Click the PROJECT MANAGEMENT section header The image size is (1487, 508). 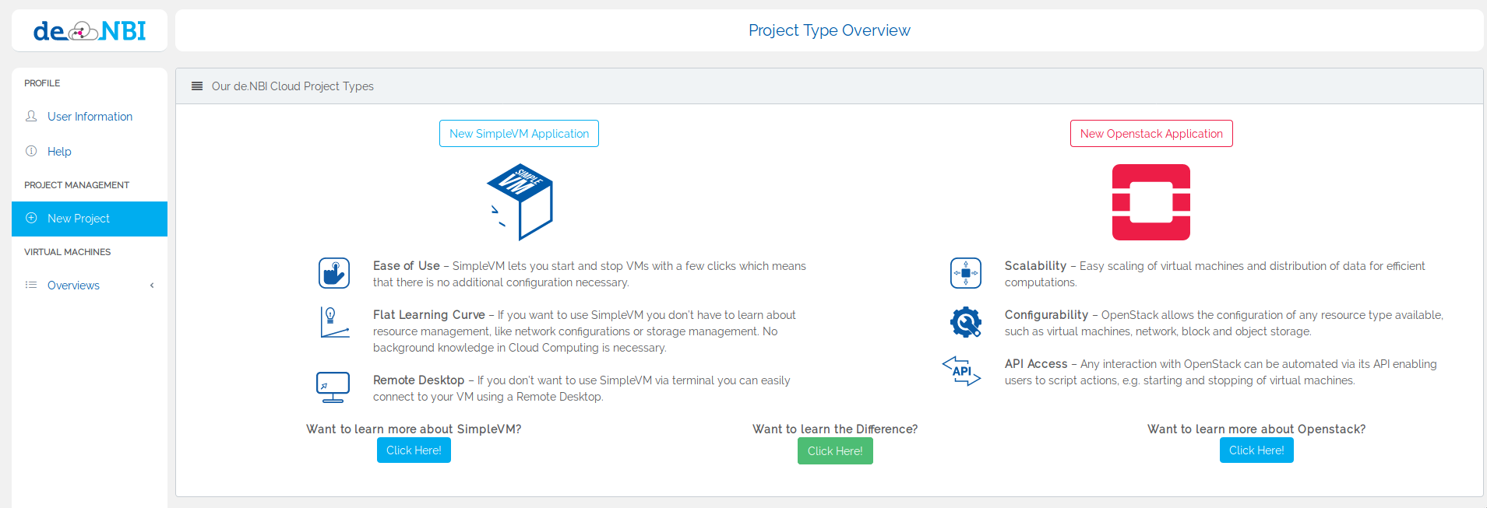click(x=76, y=185)
